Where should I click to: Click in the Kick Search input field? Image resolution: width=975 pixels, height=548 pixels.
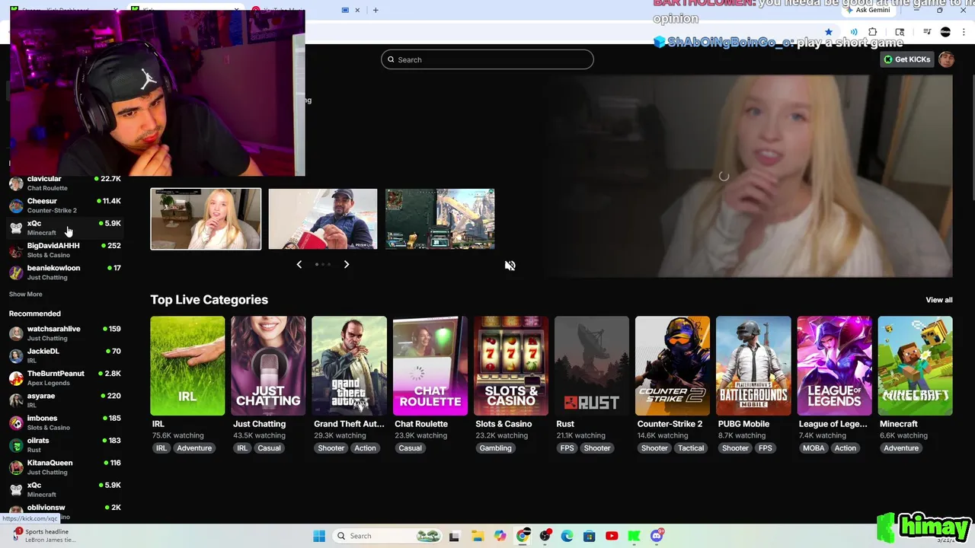487,59
